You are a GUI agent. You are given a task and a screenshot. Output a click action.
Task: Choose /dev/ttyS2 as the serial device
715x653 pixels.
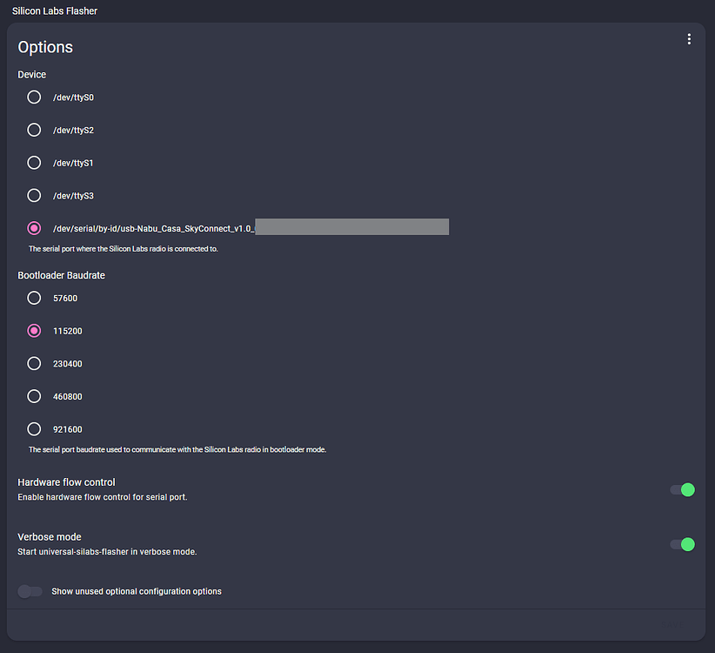point(34,130)
